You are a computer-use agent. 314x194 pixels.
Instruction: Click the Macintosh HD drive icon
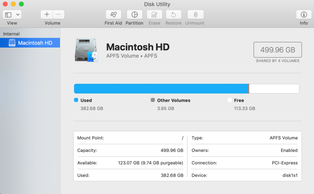pos(86,50)
